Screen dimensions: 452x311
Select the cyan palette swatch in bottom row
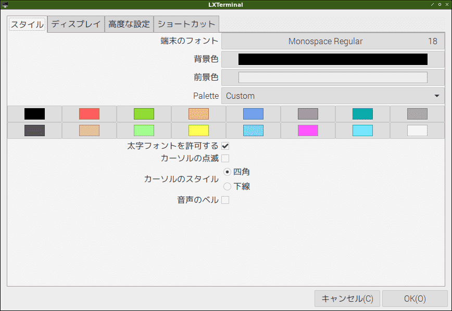tap(361, 131)
